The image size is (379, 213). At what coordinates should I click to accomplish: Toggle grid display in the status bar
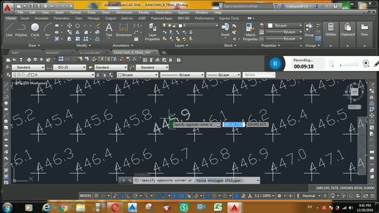click(97, 196)
